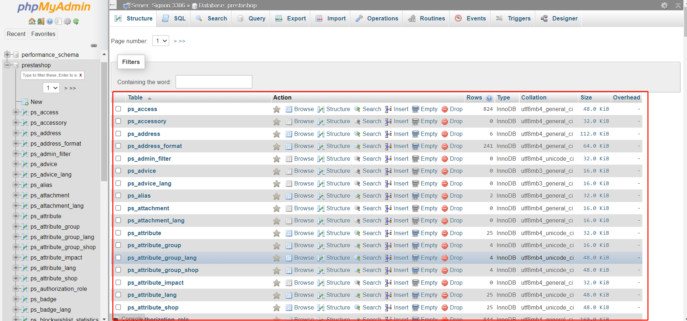Image resolution: width=687 pixels, height=321 pixels.
Task: Open phpMyAdmin documentation question icon
Action: pyautogui.click(x=50, y=21)
